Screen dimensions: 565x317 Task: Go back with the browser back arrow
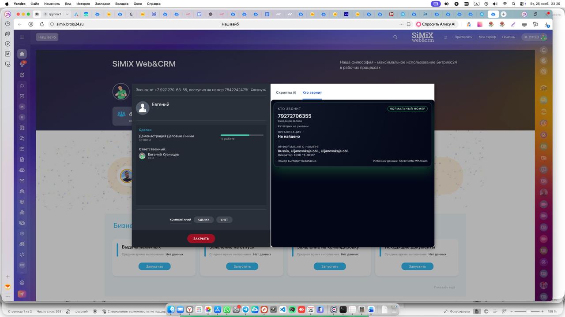(x=20, y=24)
